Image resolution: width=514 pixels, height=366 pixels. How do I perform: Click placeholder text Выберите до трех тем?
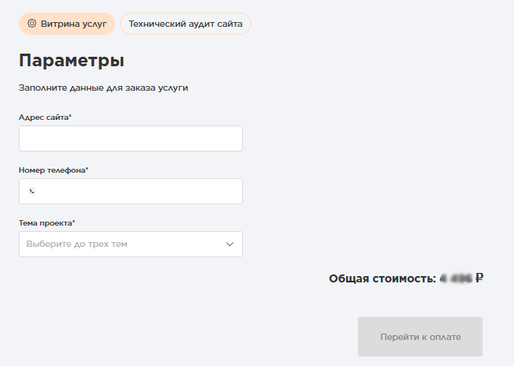[76, 245]
